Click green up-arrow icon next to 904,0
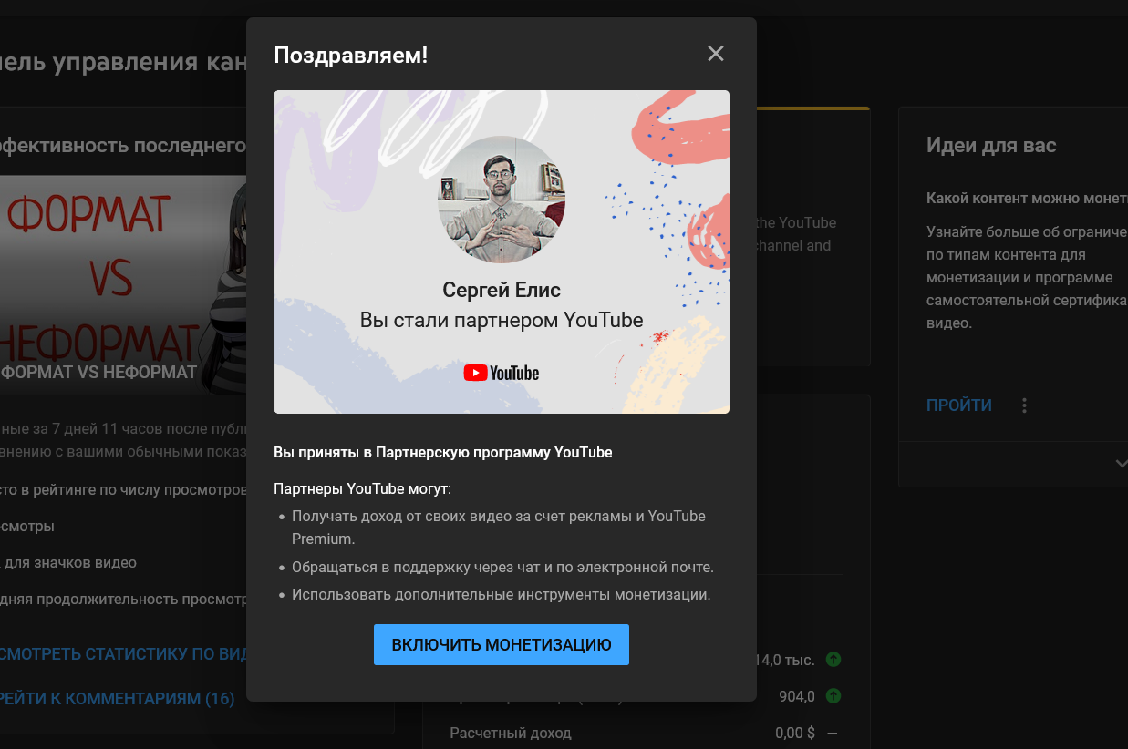The image size is (1128, 749). (833, 696)
